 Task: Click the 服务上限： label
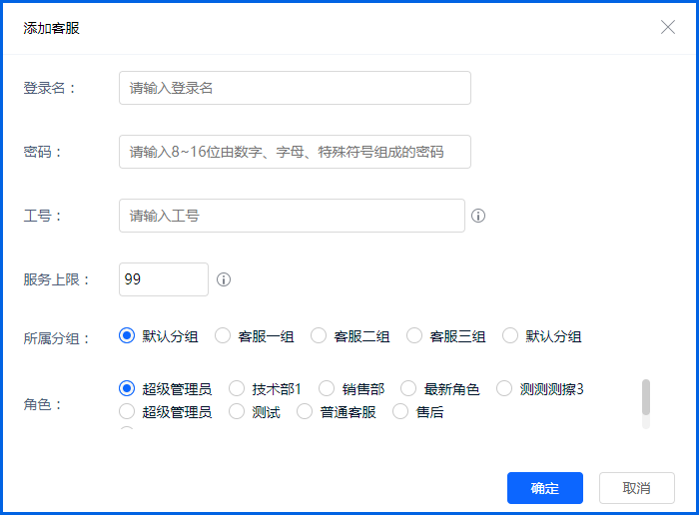click(57, 279)
